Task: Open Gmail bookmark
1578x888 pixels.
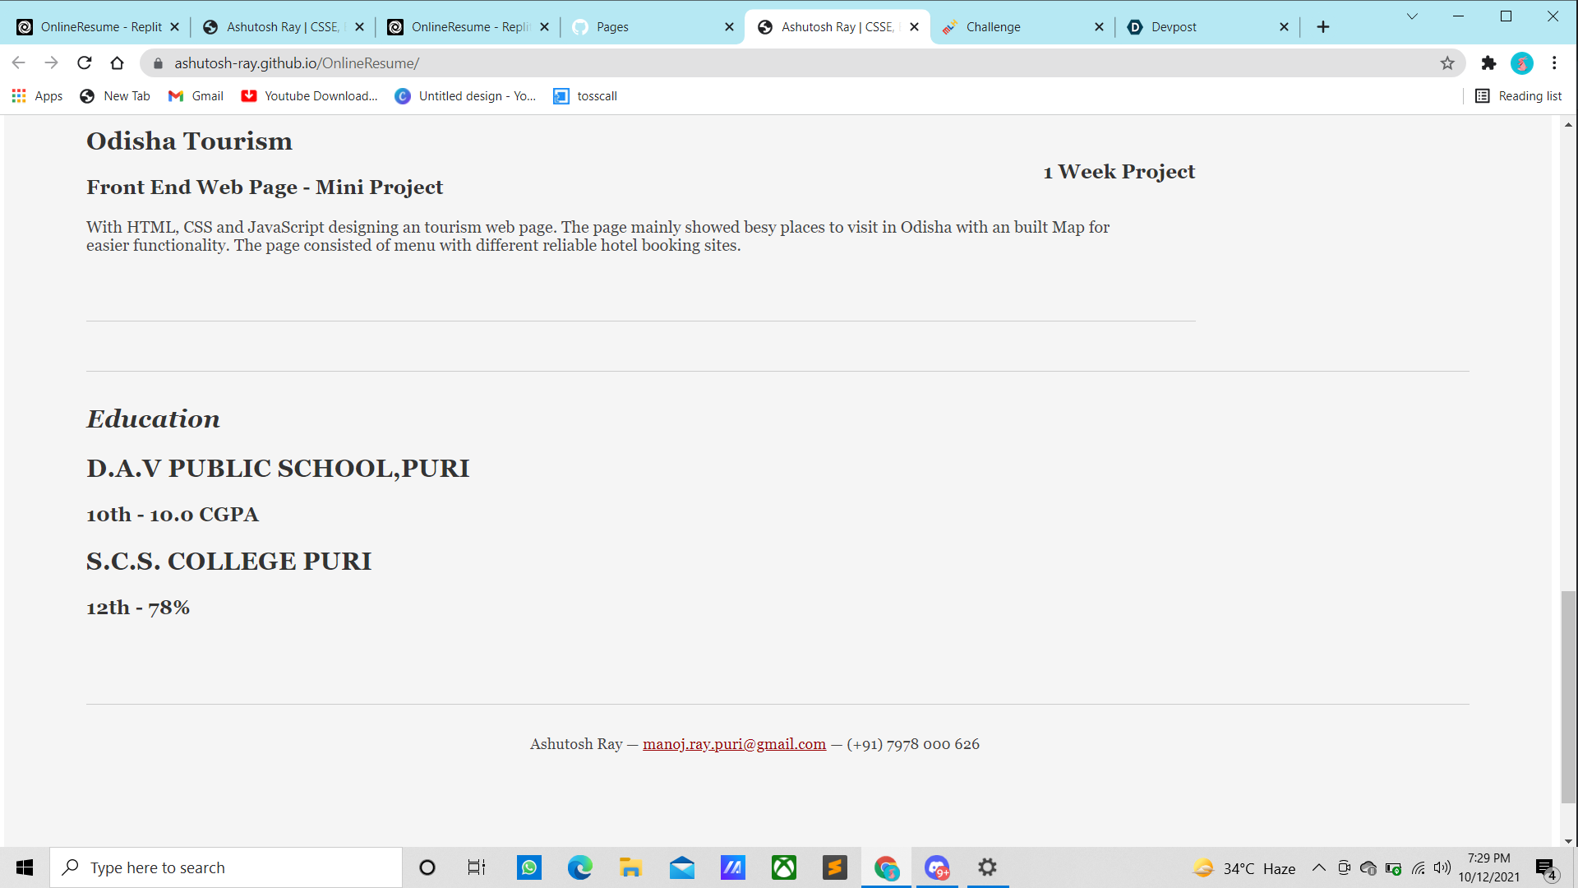Action: [196, 96]
